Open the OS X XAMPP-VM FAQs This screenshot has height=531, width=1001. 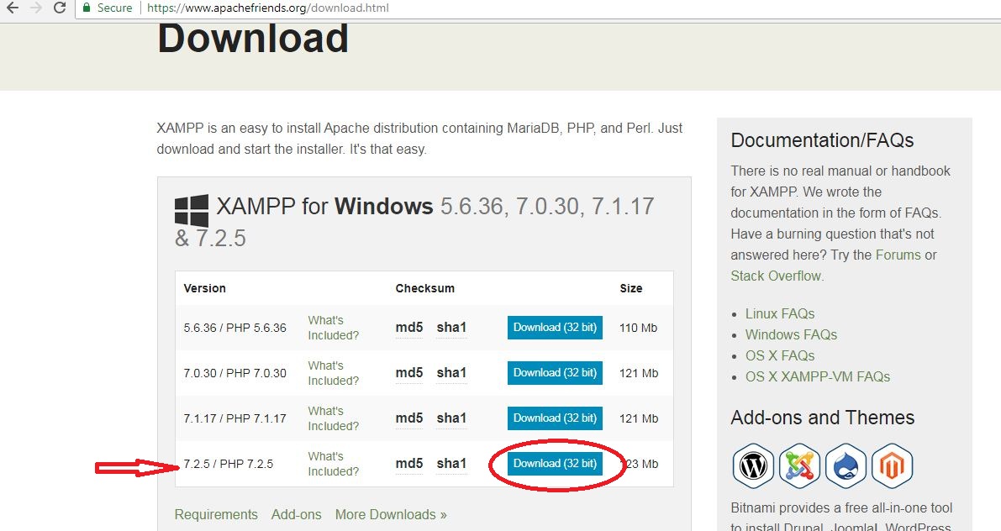817,376
